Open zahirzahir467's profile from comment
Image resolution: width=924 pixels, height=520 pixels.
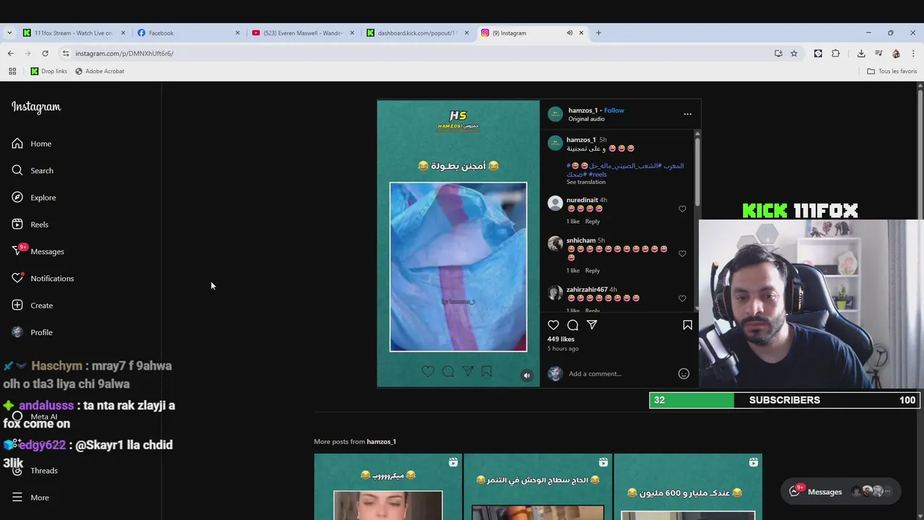(x=587, y=290)
